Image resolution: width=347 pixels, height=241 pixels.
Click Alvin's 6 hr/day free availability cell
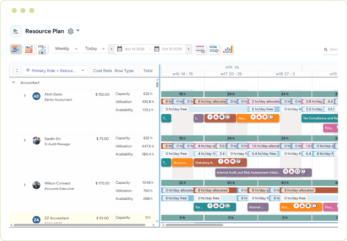pos(263,109)
